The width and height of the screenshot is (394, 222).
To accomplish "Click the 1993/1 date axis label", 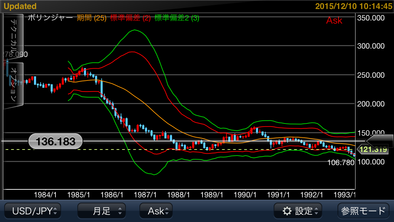I will [x=344, y=195].
